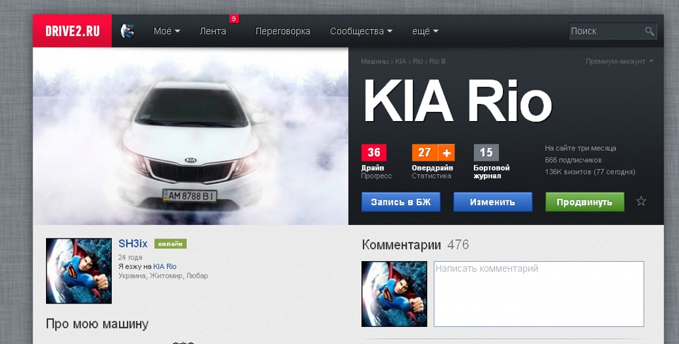This screenshot has height=344, width=679.
Task: Click the Изменить button
Action: click(493, 202)
